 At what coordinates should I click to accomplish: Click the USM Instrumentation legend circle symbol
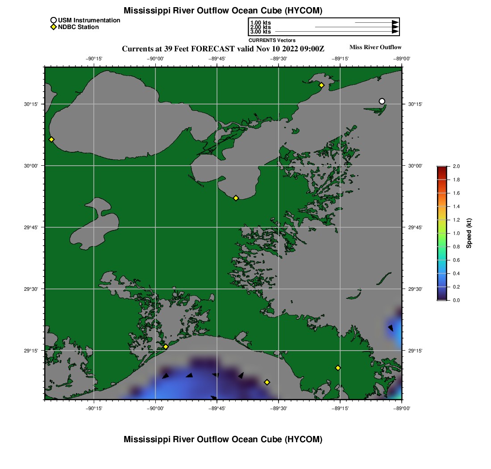54,21
